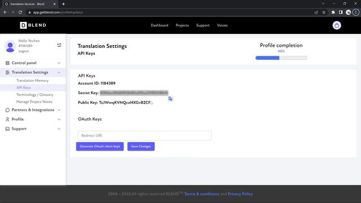Viewport: 361px width, 203px height.
Task: Focus the Redirect URI input field
Action: coord(144,135)
